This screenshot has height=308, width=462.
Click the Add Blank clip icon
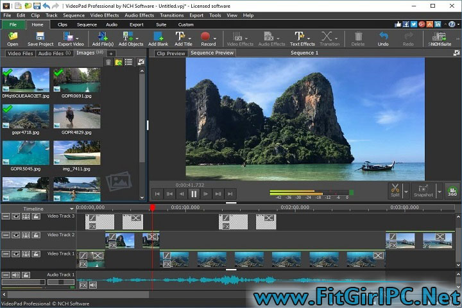[157, 37]
